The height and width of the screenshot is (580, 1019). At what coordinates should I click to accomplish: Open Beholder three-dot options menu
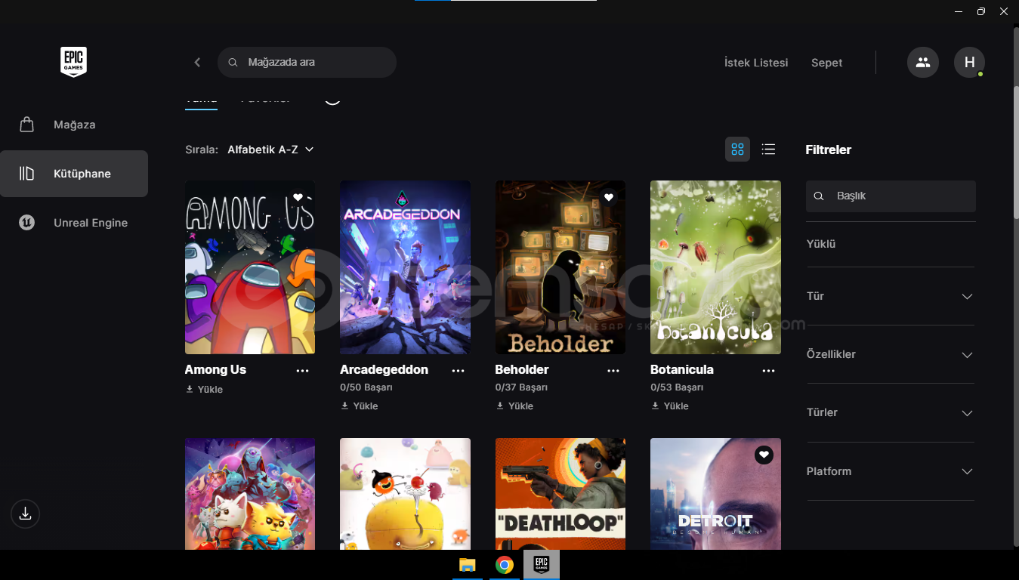click(613, 370)
